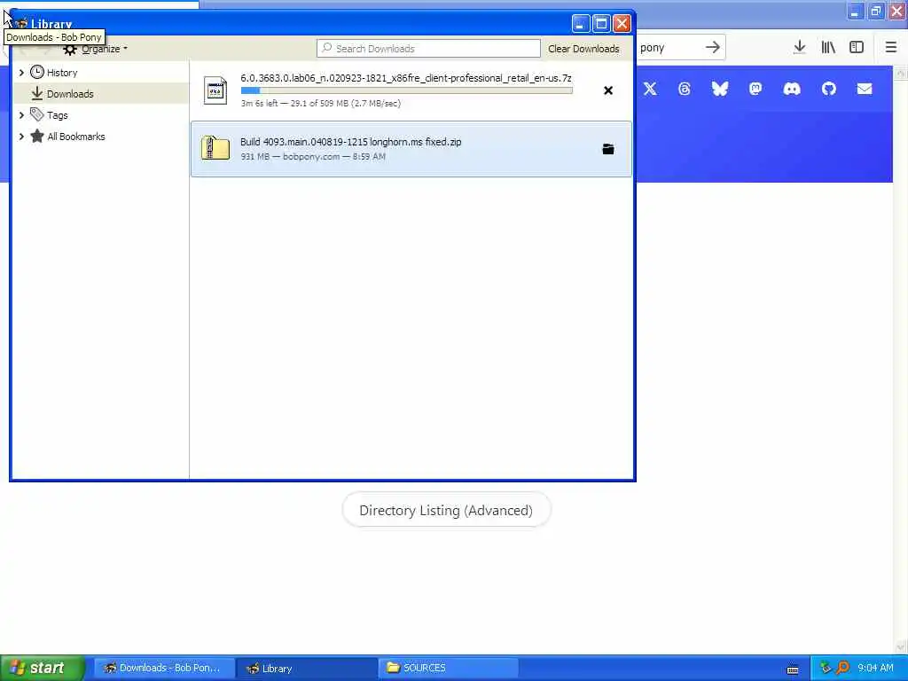Click the Search Downloads field
Viewport: 908px width, 681px height.
(428, 49)
